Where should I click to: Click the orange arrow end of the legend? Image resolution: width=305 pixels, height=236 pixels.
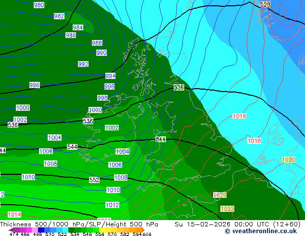coord(143,230)
